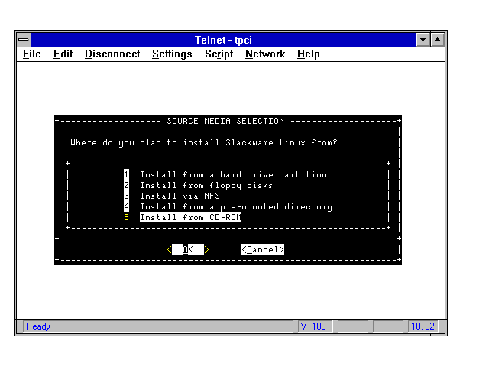This screenshot has width=489, height=367.
Task: Choose Install from a pre-mounted directory
Action: pyautogui.click(x=235, y=207)
